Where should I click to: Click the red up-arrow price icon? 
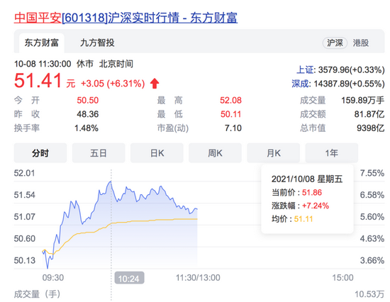coord(155,84)
